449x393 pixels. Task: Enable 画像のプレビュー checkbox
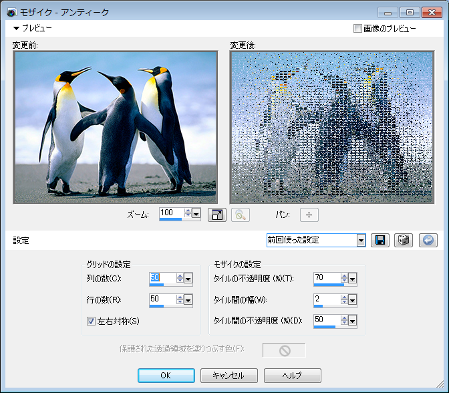(x=357, y=28)
